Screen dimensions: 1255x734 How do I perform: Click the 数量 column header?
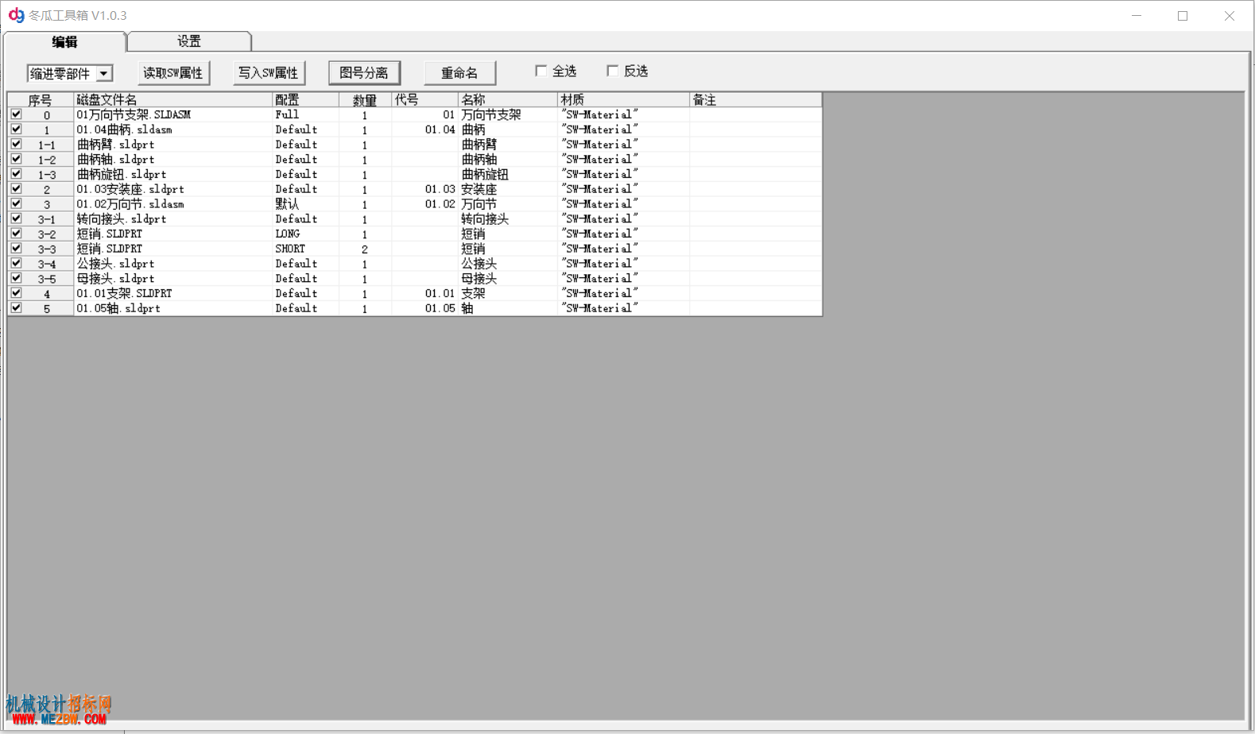[366, 100]
